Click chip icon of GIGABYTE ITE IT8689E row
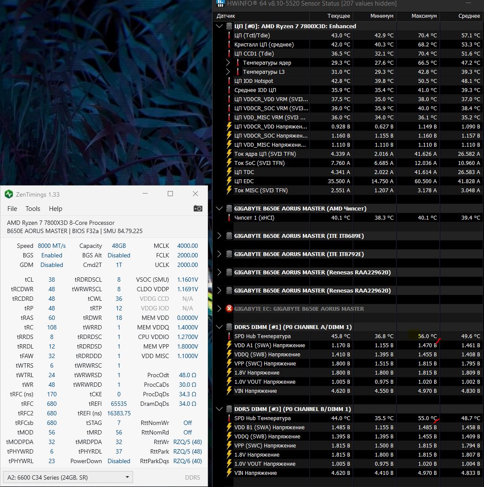The image size is (484, 487). point(229,236)
